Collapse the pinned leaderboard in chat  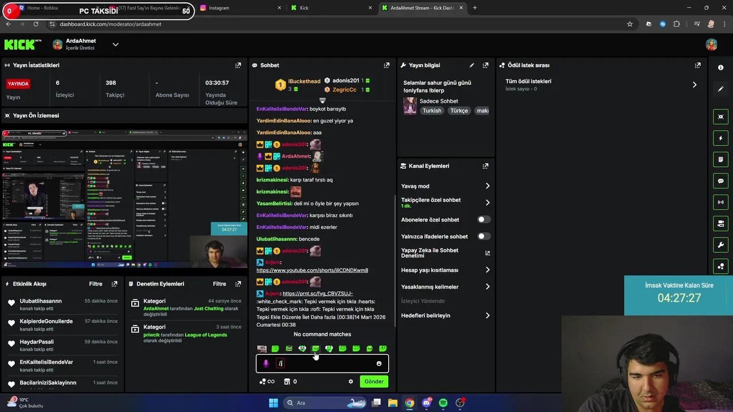coord(322,101)
